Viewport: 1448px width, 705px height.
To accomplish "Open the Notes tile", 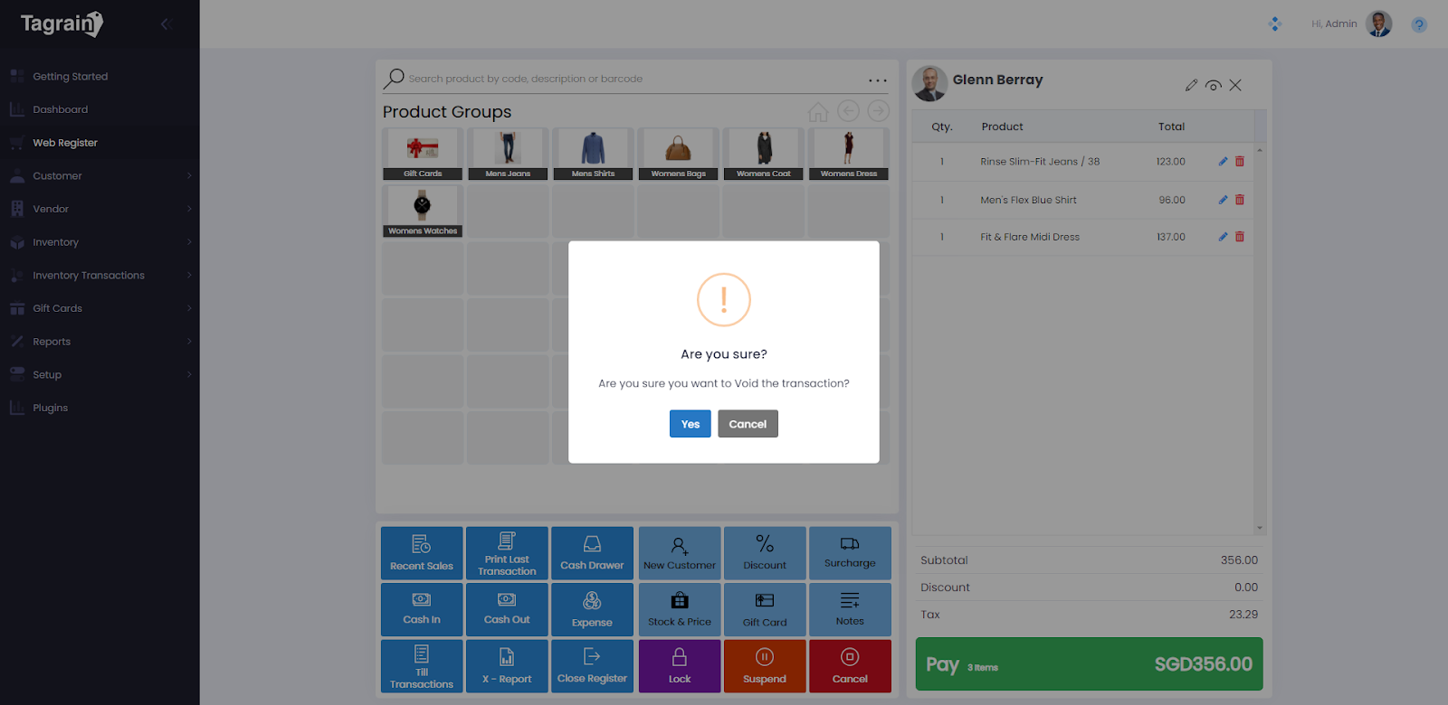I will pos(850,609).
